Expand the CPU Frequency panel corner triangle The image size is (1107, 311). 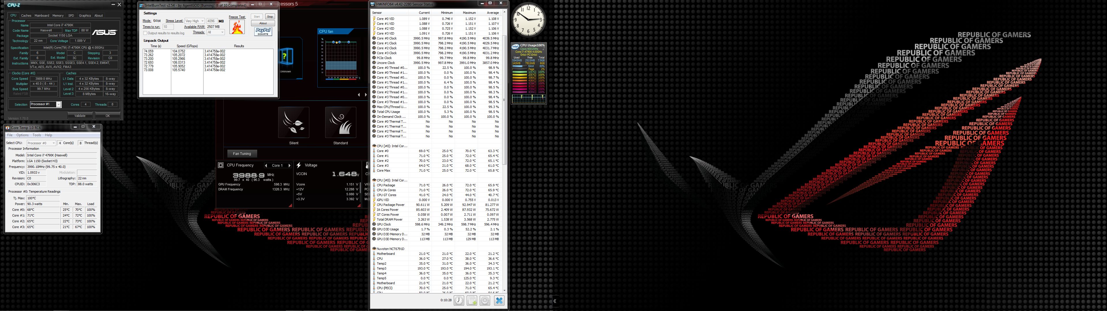coord(291,206)
